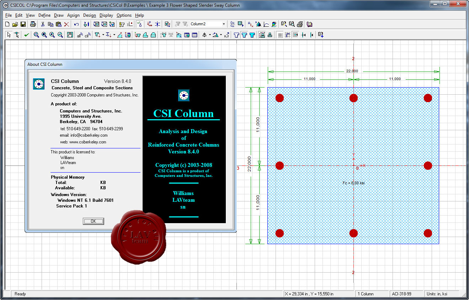Expand the align tool dropdown arrow
This screenshot has height=300, width=469.
pyautogui.click(x=210, y=35)
